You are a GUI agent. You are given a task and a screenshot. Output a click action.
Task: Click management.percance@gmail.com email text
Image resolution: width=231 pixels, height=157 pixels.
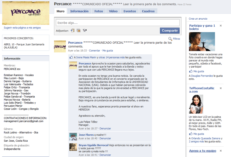click(24, 121)
